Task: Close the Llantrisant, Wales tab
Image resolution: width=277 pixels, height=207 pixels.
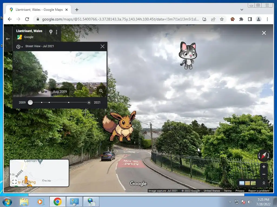Action: 67,10
